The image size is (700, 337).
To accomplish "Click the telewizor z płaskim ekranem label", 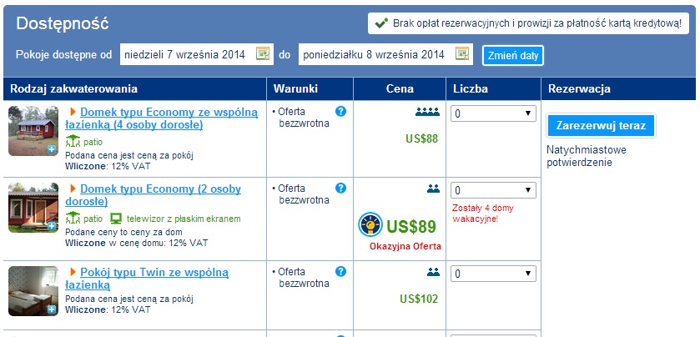I will [x=184, y=219].
